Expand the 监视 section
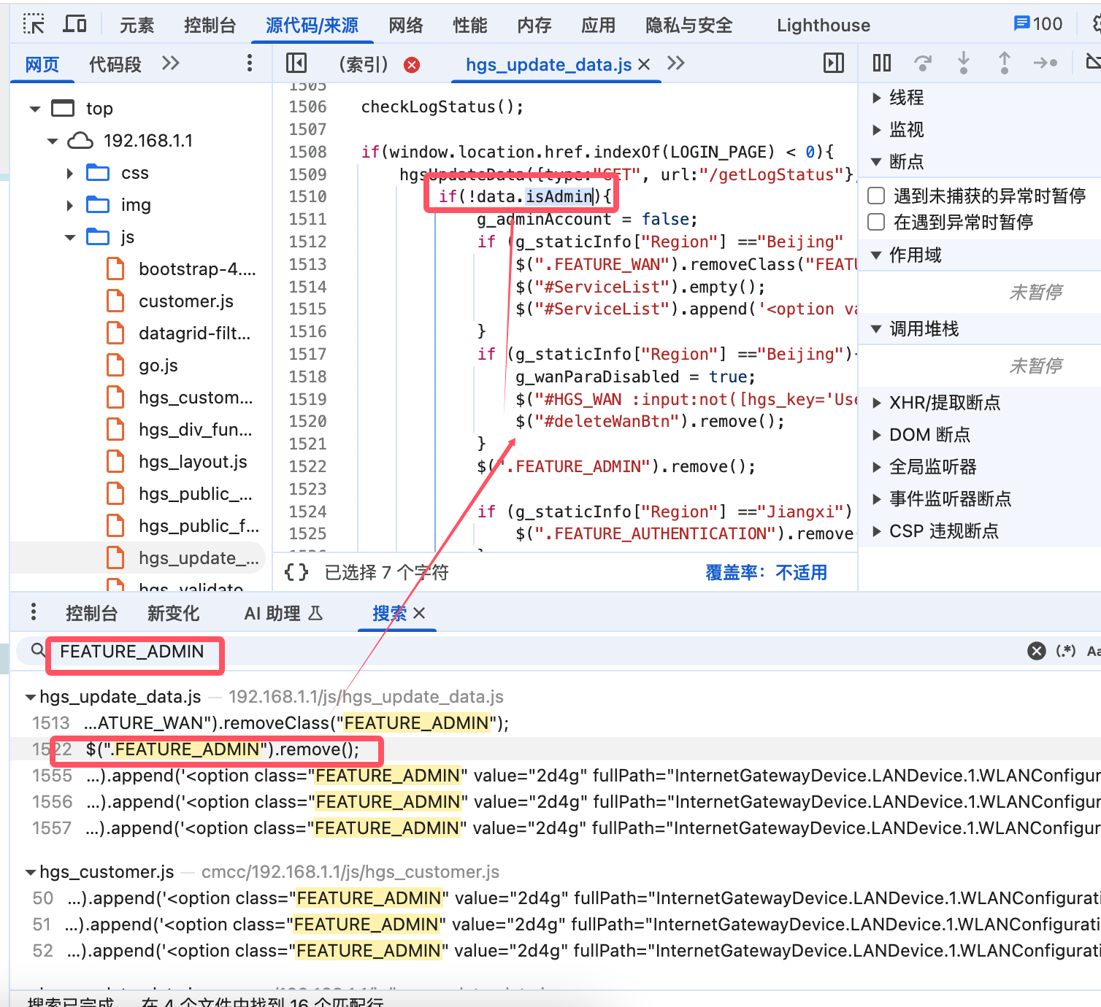The image size is (1101, 1007). click(877, 129)
